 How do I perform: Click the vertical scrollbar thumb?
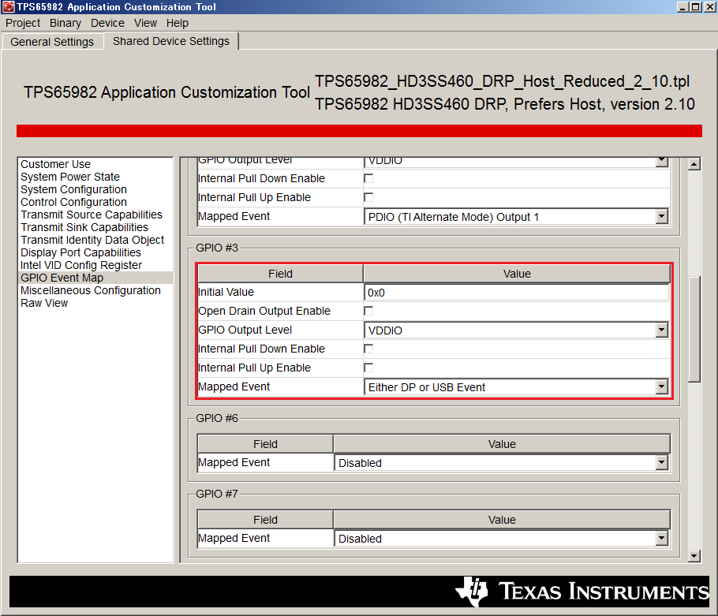(x=694, y=329)
